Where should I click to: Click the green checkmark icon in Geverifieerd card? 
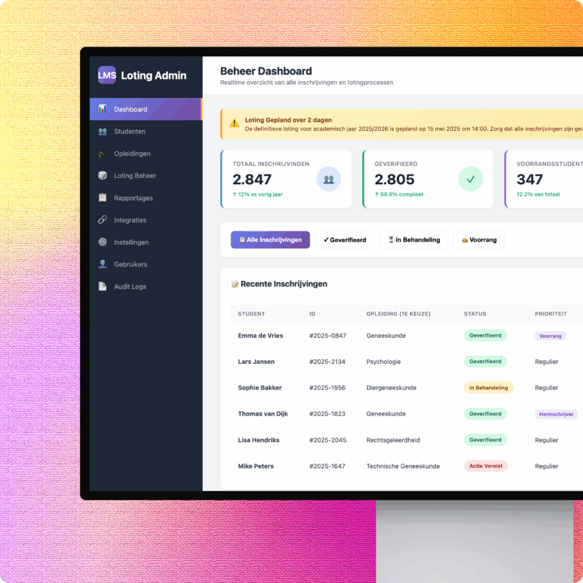[x=470, y=179]
